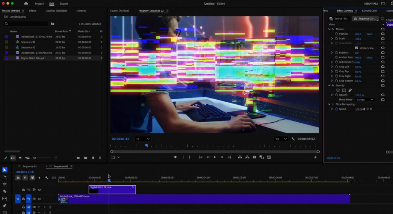Export frame with camera icon
Image resolution: width=393 pixels, height=214 pixels.
coord(254,157)
